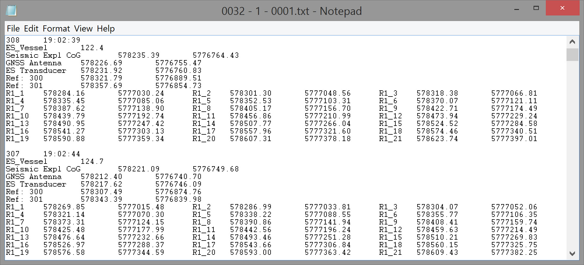This screenshot has height=265, width=584.
Task: Click the value 5776755.47
Action: point(178,63)
